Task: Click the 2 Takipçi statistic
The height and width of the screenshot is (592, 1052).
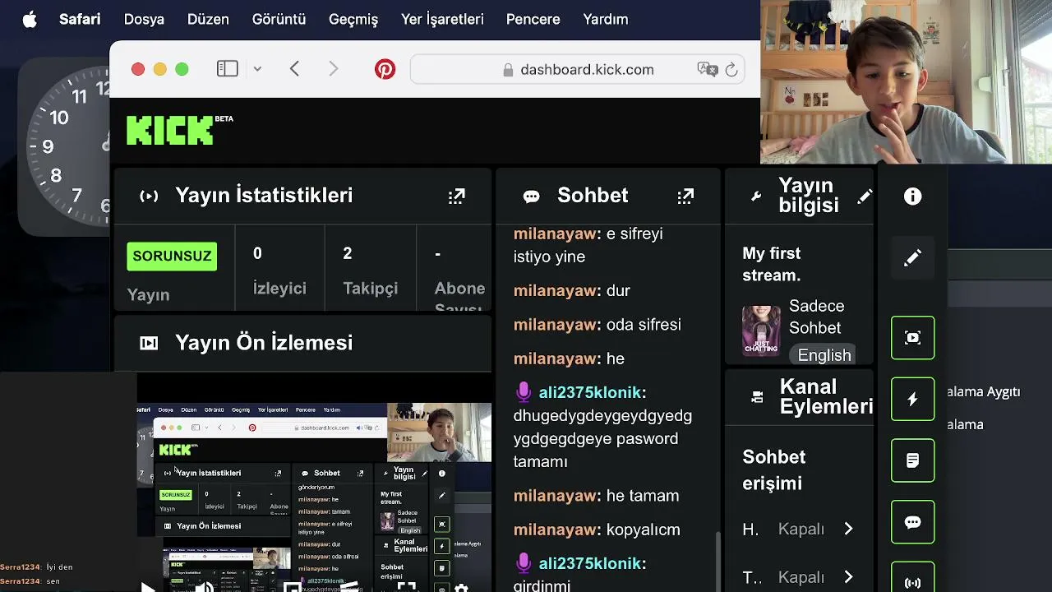Action: [x=370, y=271]
